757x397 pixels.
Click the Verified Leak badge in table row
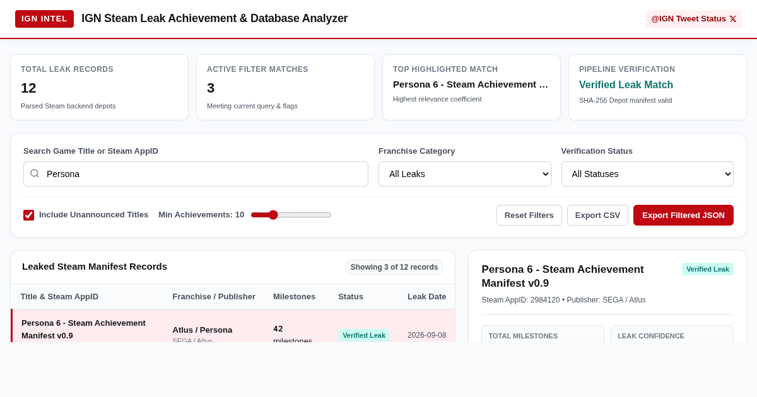pyautogui.click(x=364, y=335)
